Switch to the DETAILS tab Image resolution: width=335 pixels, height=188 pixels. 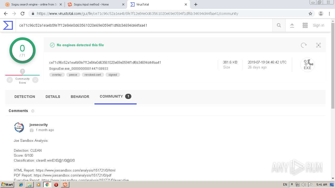tap(53, 97)
